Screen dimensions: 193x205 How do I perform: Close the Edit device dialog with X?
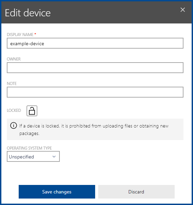[x=182, y=10]
